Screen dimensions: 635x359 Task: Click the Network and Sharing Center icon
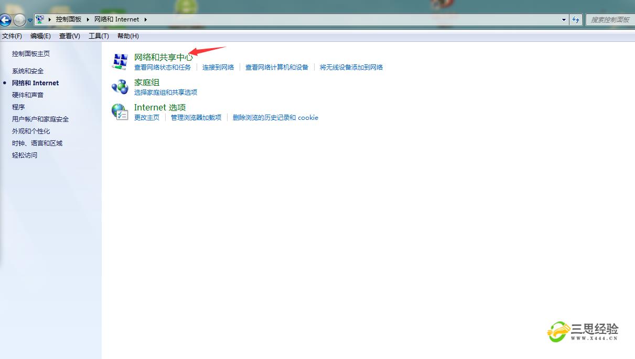point(120,61)
